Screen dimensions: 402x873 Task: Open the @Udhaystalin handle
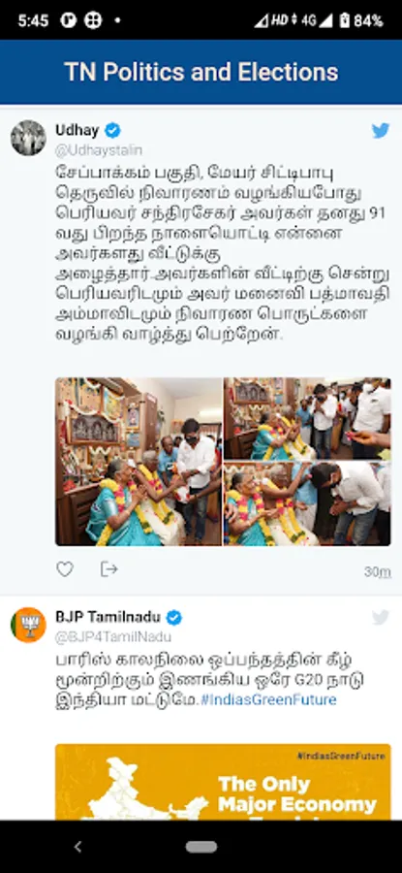pyautogui.click(x=99, y=150)
